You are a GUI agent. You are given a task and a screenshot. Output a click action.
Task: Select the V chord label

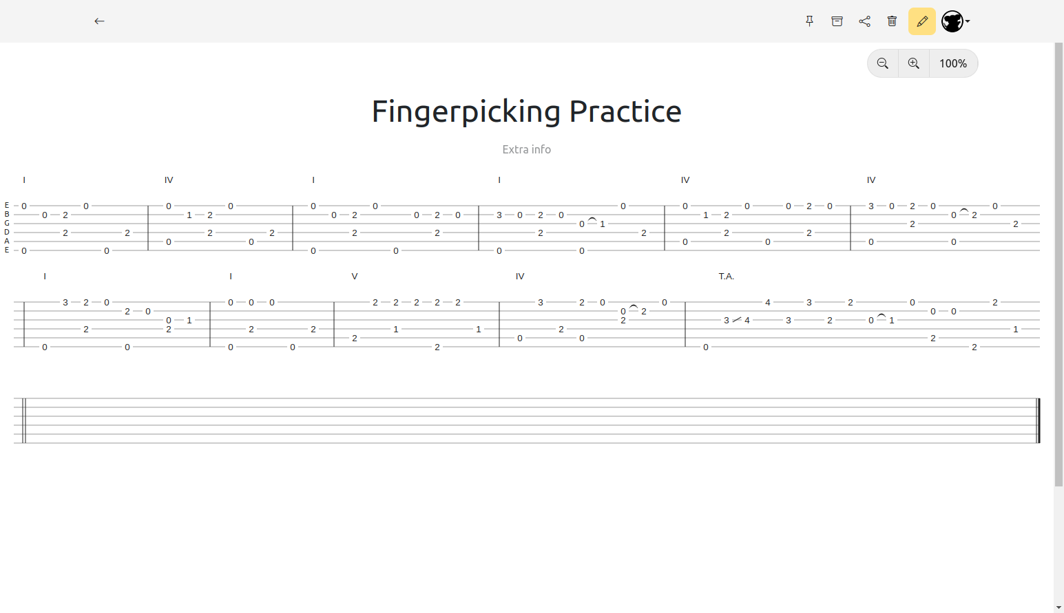click(x=355, y=277)
